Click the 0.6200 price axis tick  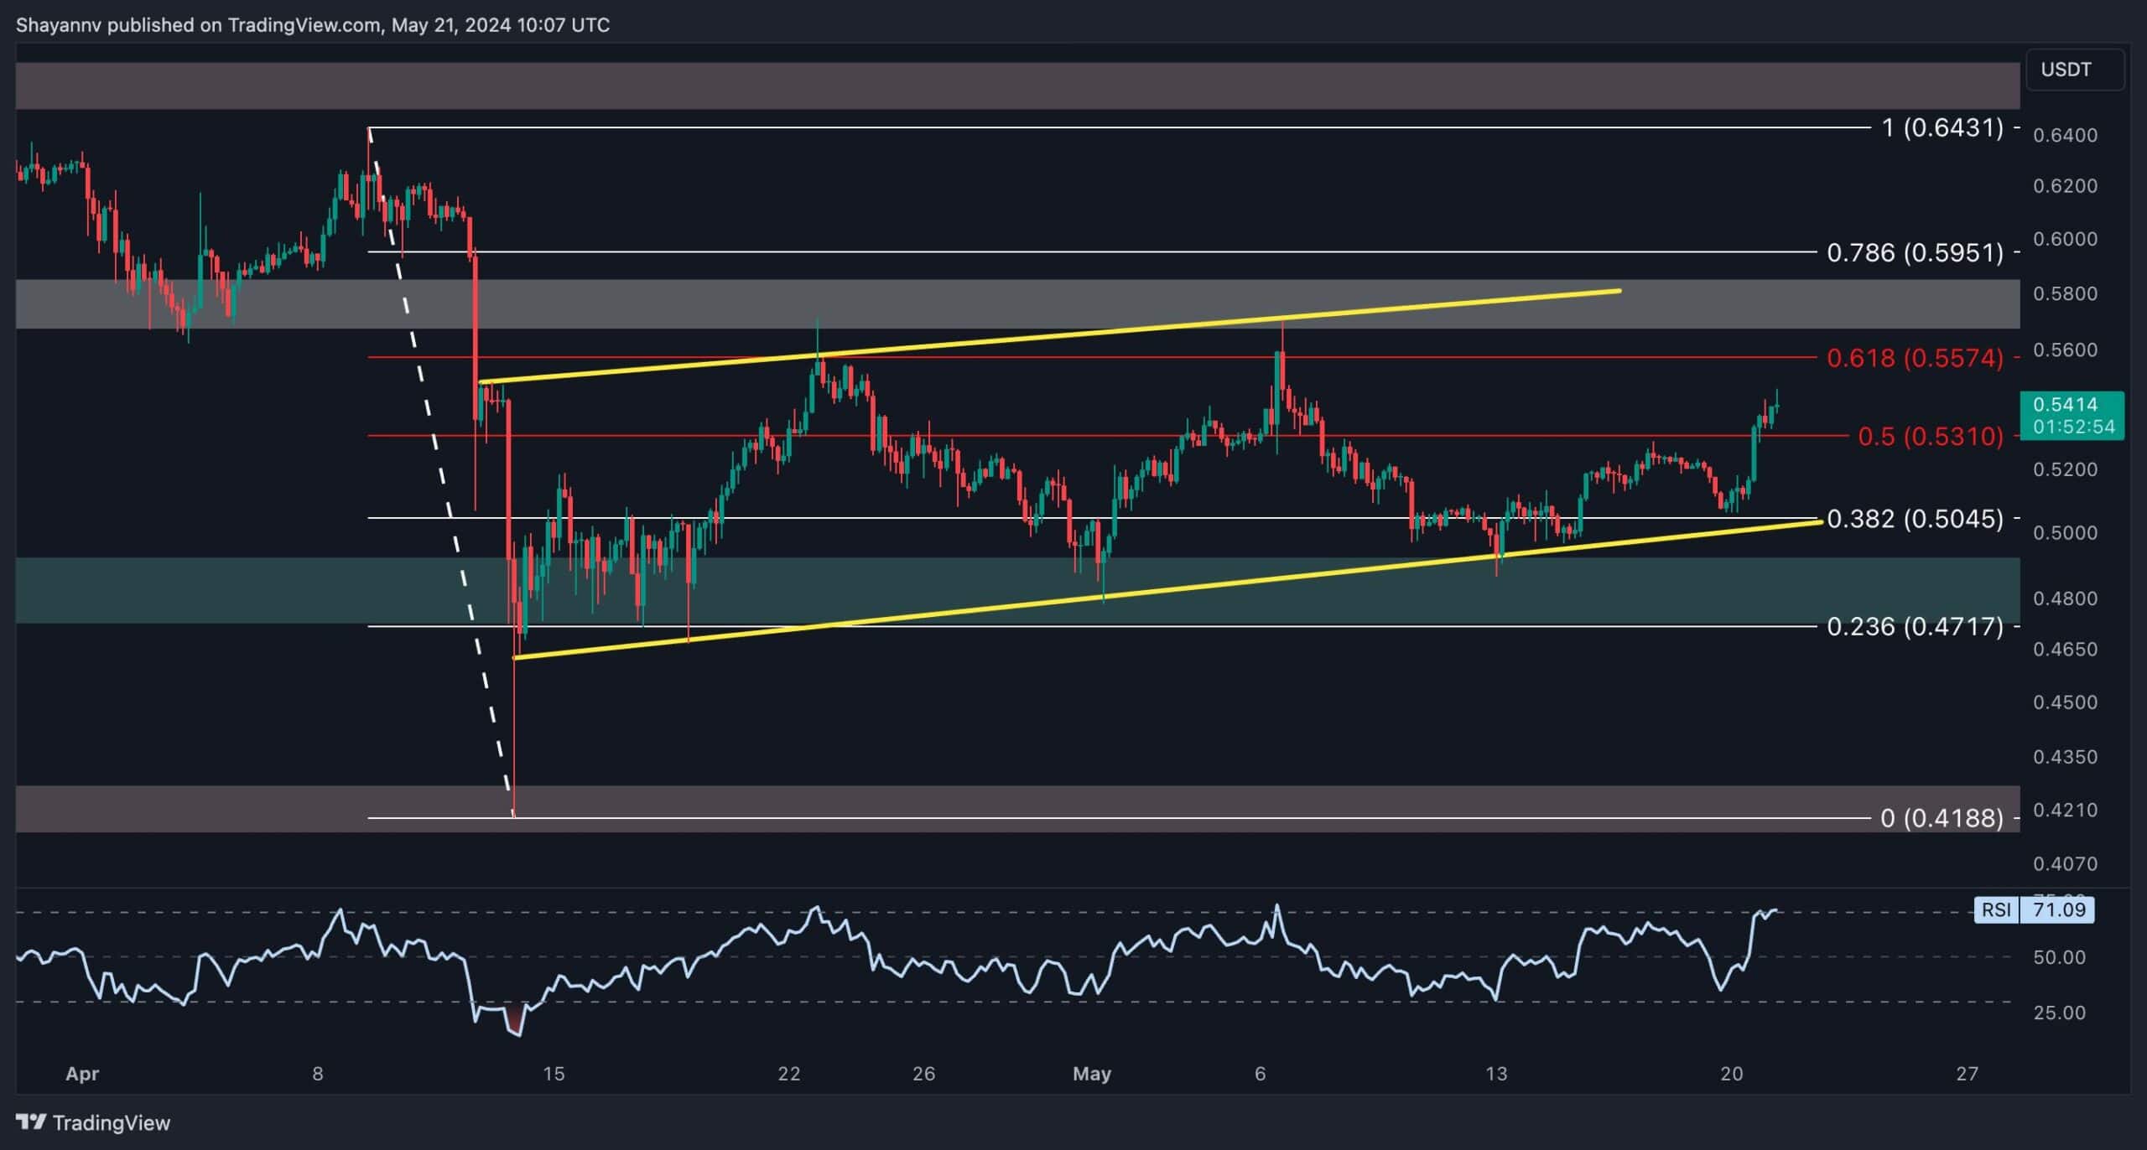[2065, 185]
